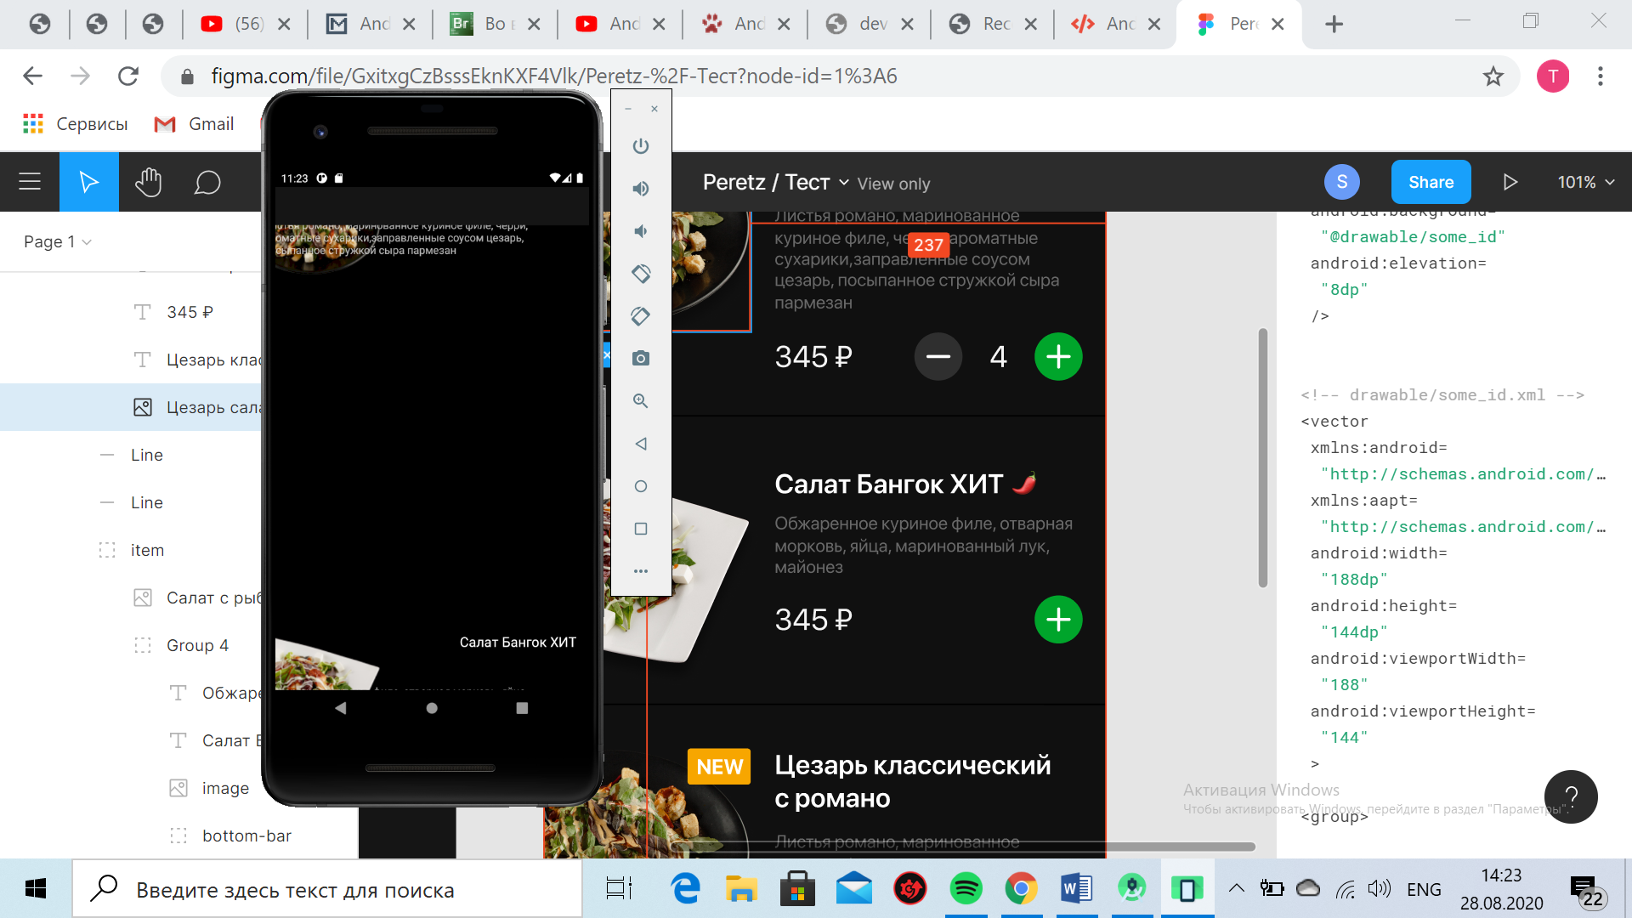The width and height of the screenshot is (1632, 918).
Task: Open the 101% zoom dropdown
Action: tap(1585, 182)
